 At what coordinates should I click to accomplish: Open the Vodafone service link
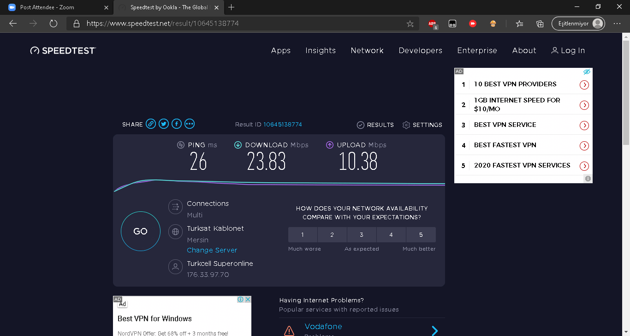[x=323, y=327]
